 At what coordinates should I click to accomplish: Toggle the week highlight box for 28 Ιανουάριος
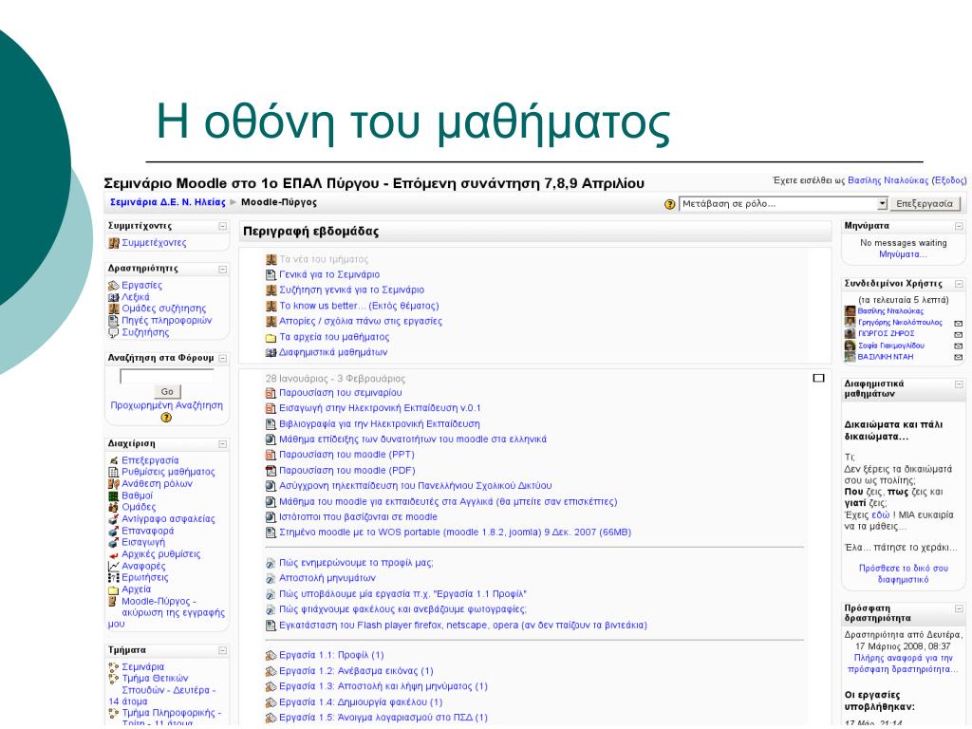[818, 379]
